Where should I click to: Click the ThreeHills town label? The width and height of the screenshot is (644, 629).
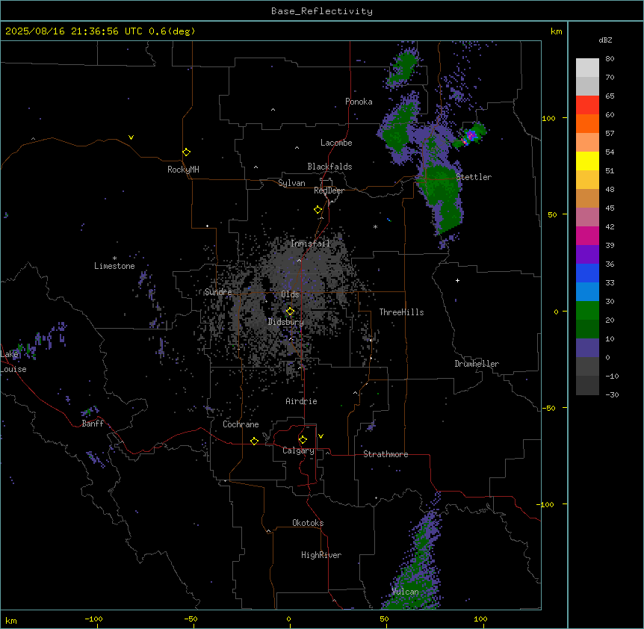pyautogui.click(x=401, y=312)
